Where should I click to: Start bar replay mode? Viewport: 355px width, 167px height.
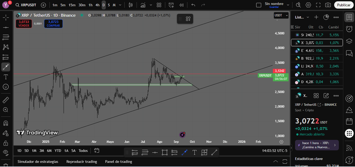pos(181,5)
